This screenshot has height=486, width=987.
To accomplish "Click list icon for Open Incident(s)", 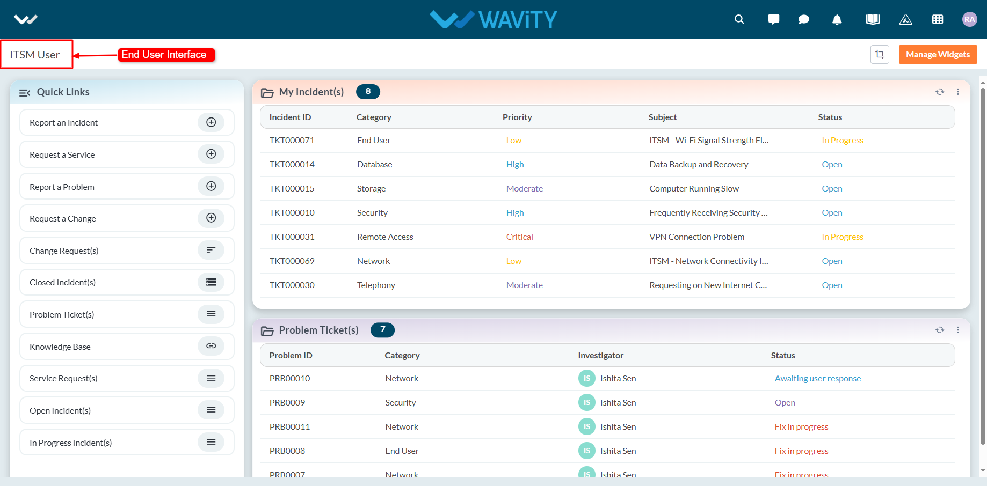I will 211,410.
